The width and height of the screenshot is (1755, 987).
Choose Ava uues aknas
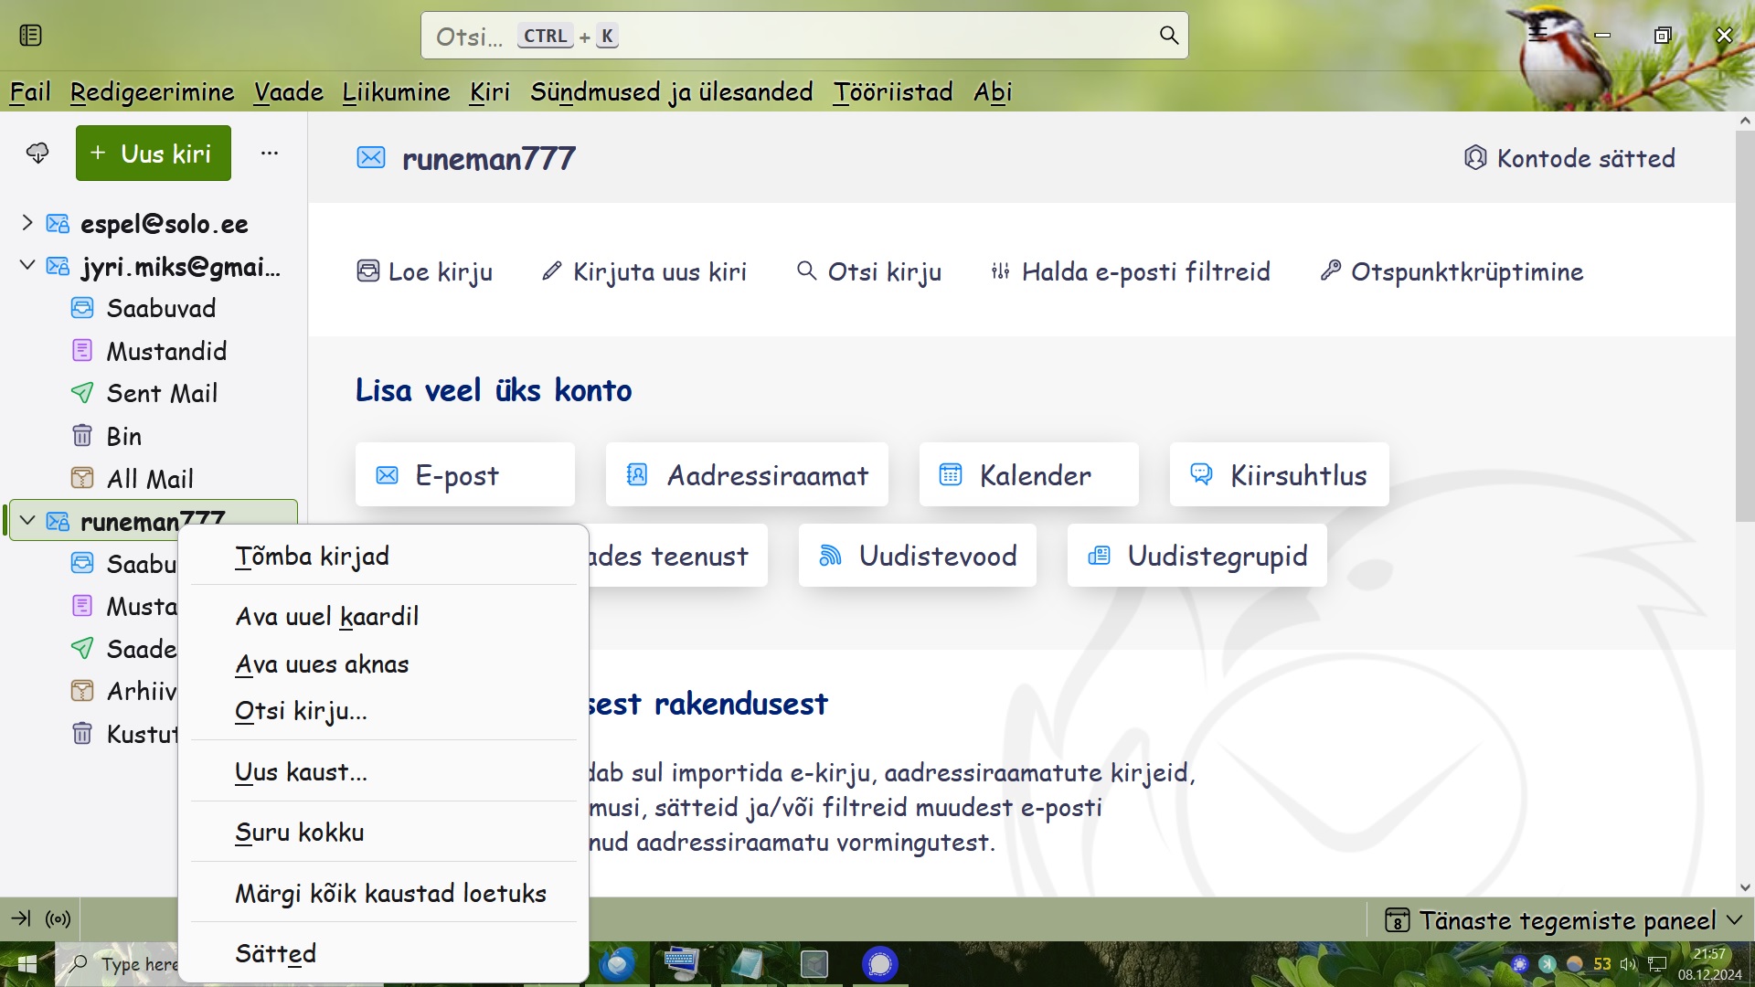(384, 663)
